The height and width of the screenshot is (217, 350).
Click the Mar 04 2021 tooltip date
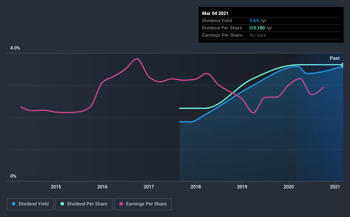pos(215,13)
